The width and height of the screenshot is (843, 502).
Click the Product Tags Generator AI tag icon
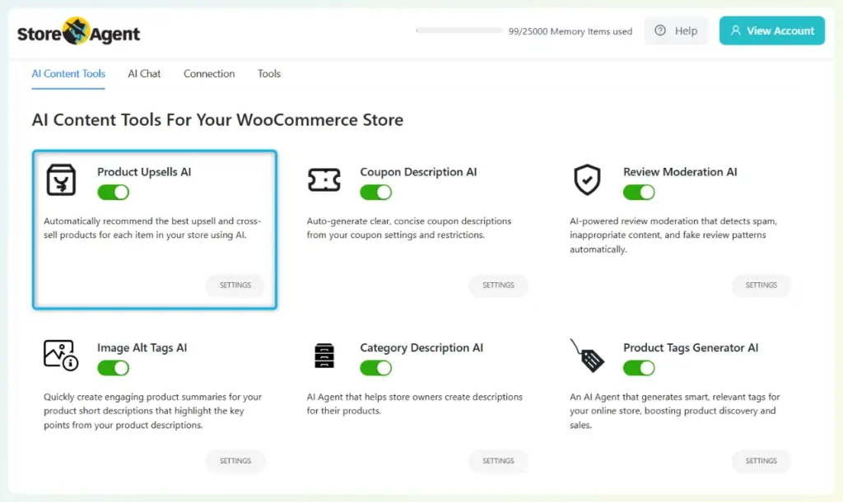tap(588, 356)
